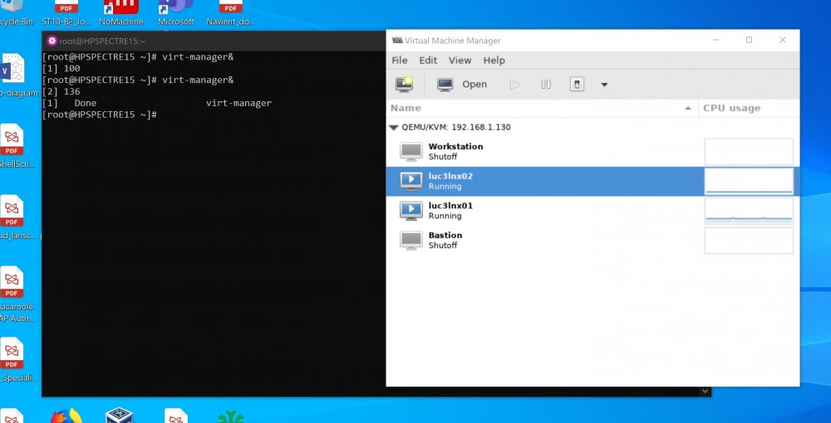Click the CPU usage column header

coord(749,108)
